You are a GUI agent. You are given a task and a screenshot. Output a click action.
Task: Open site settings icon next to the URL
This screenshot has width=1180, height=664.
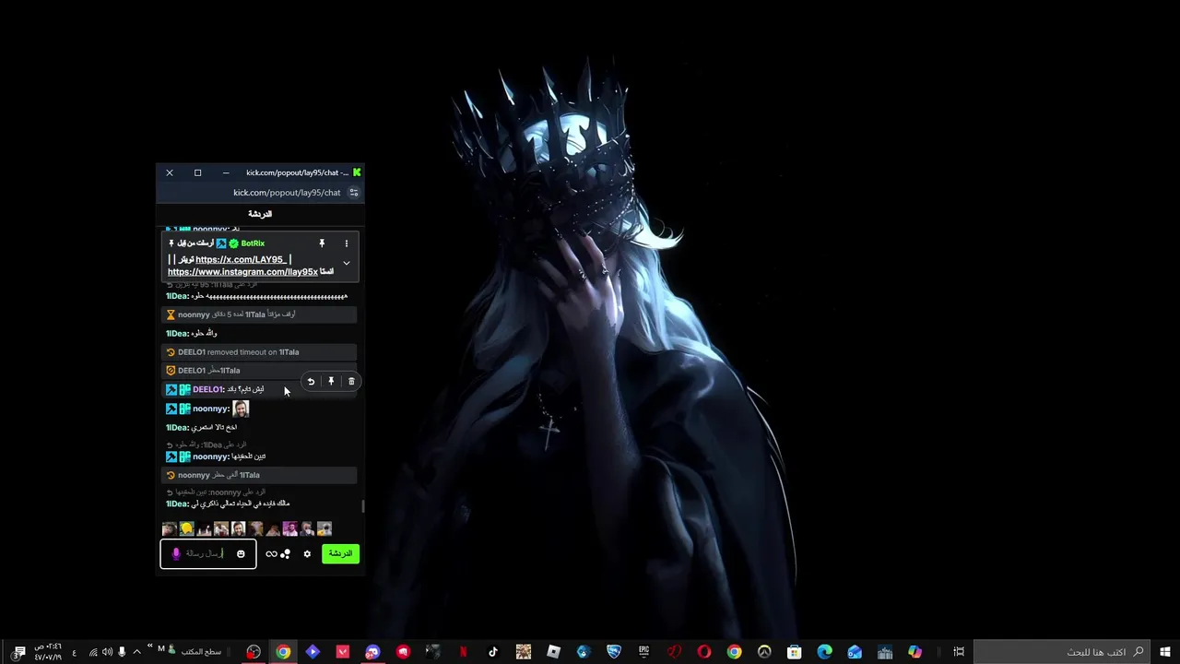click(353, 193)
